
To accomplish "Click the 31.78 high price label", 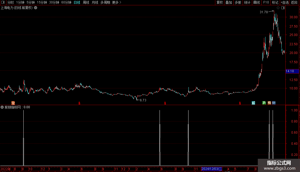I will [x=264, y=12].
